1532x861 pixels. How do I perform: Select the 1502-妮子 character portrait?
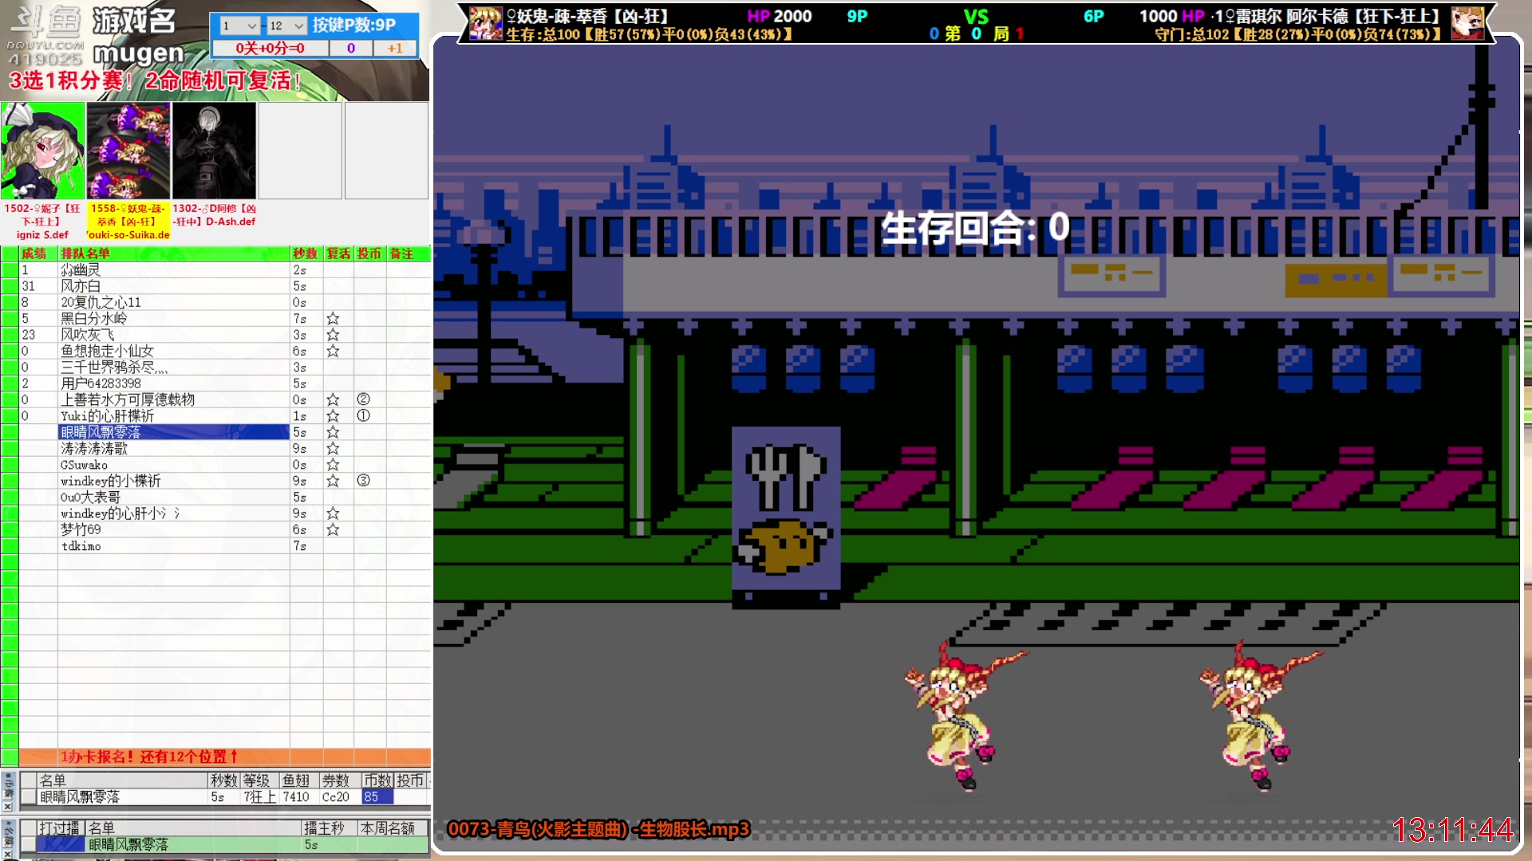(x=43, y=151)
